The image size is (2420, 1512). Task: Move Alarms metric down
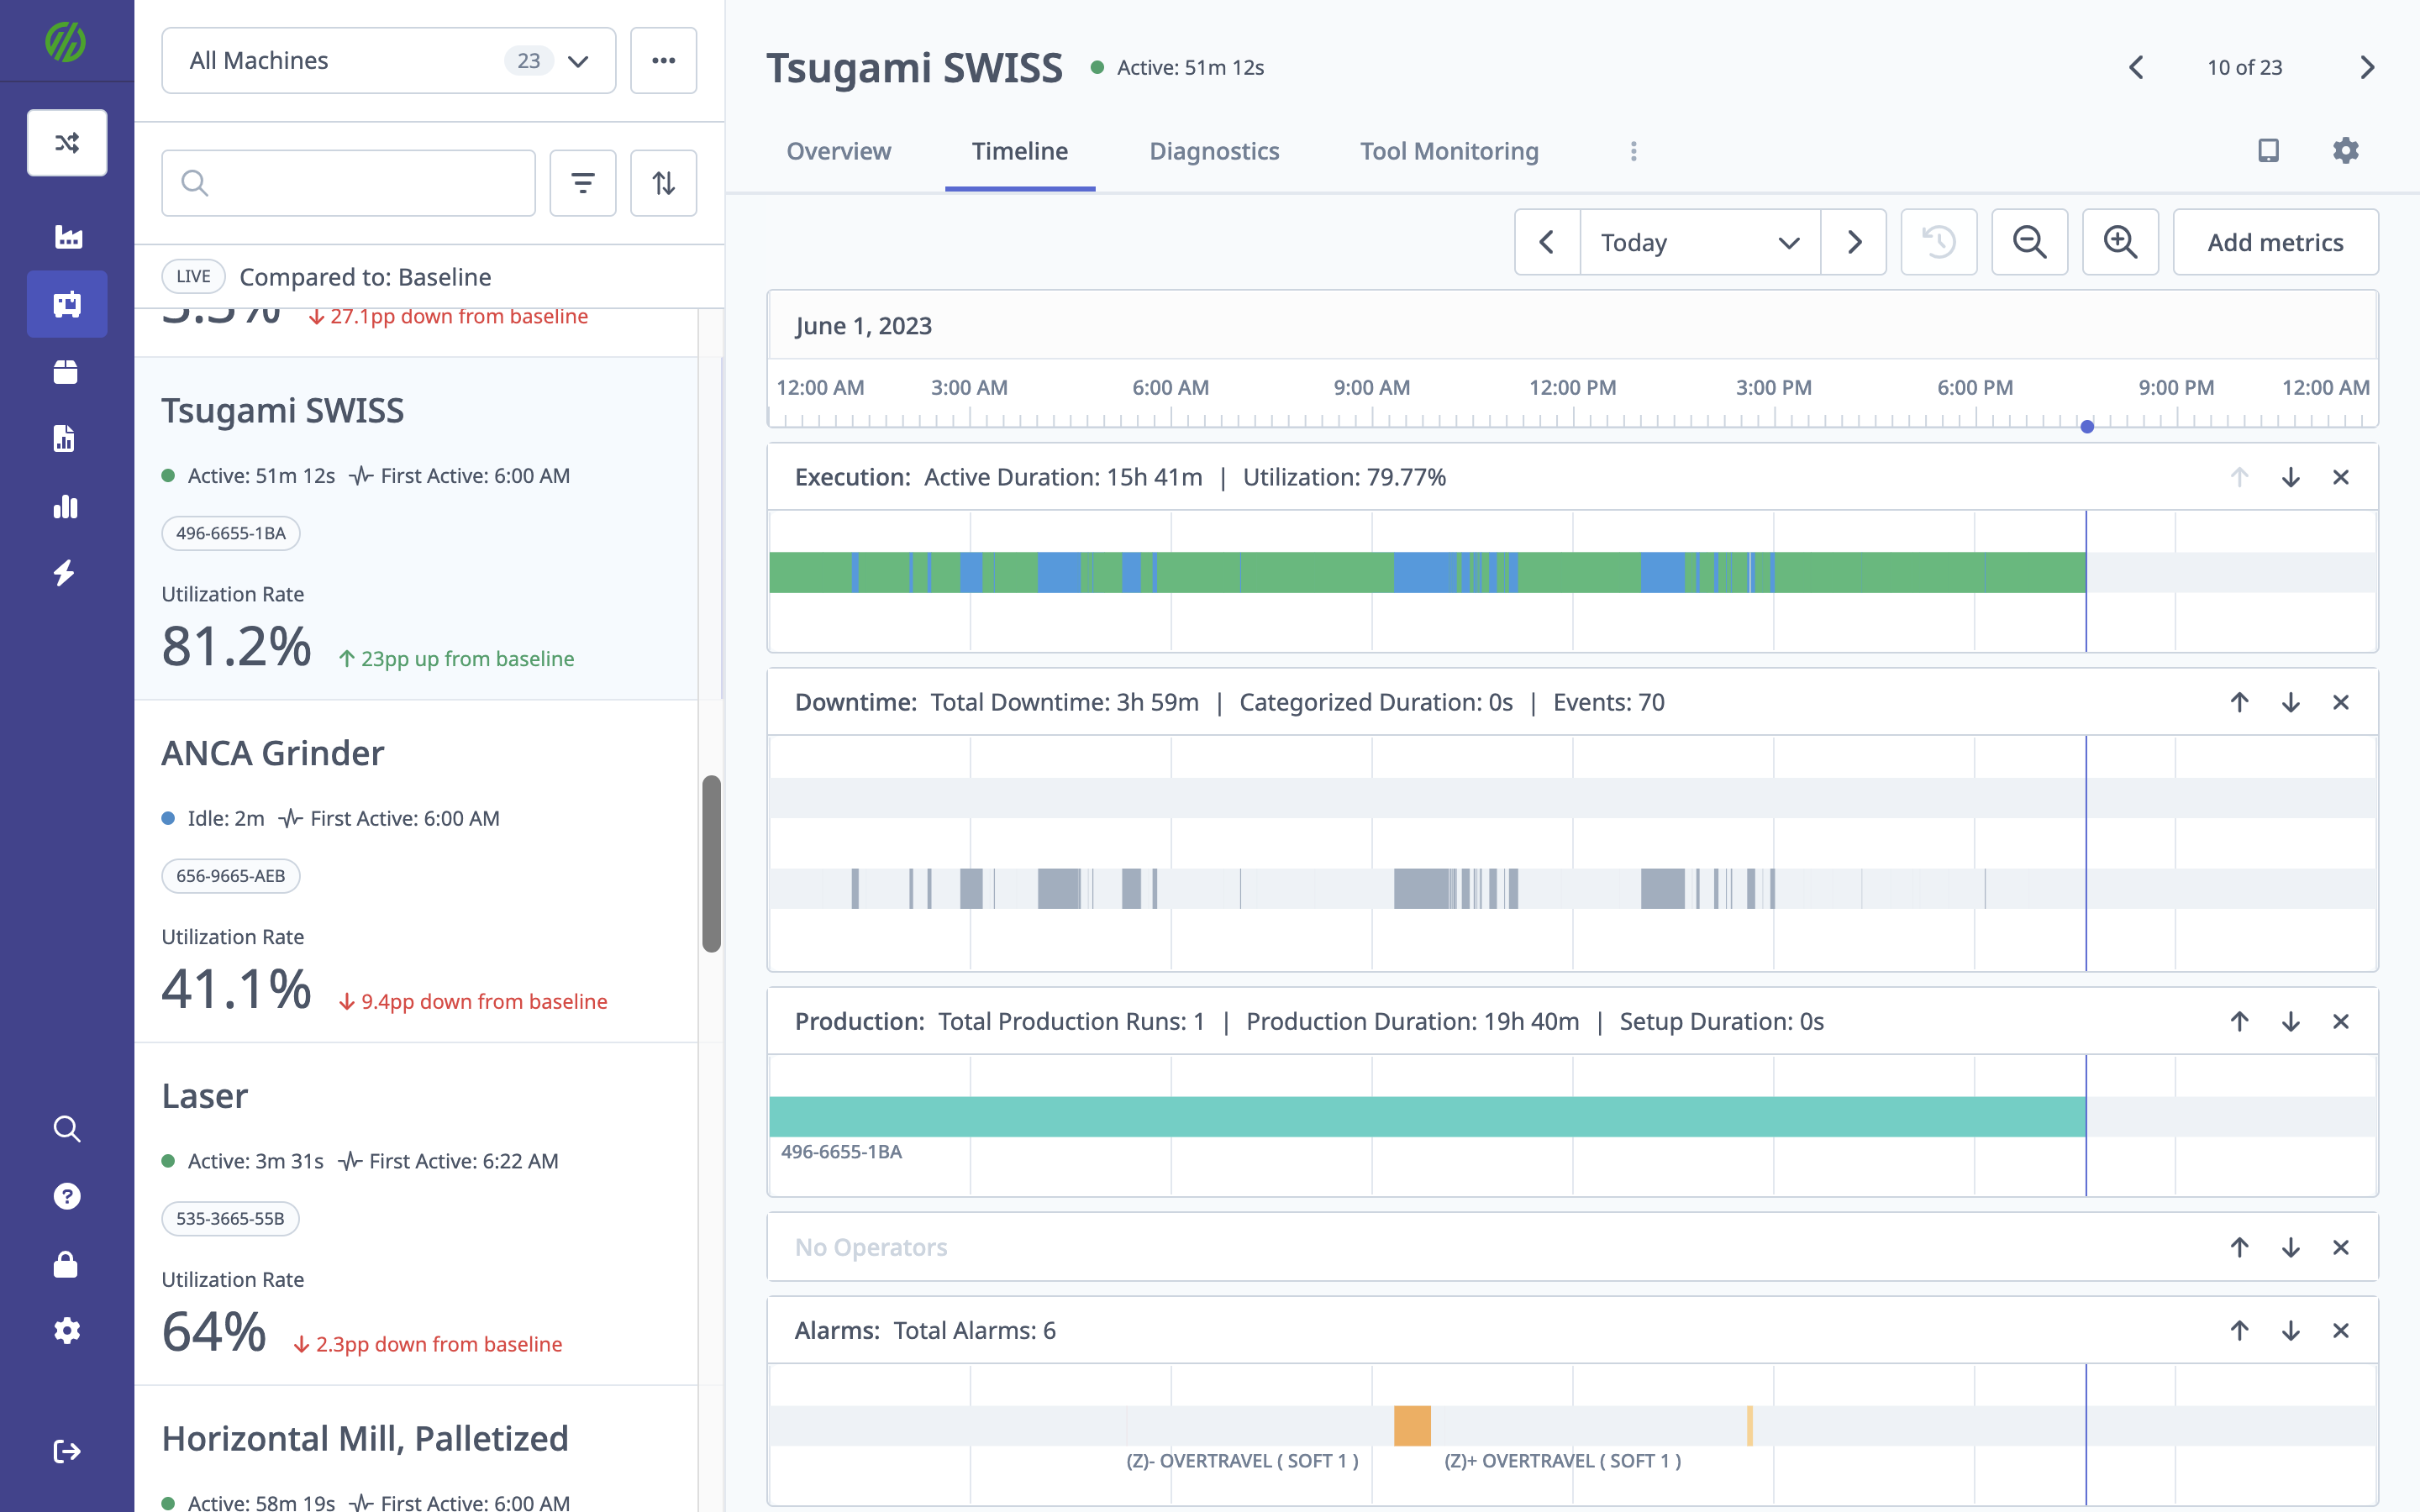2290,1330
